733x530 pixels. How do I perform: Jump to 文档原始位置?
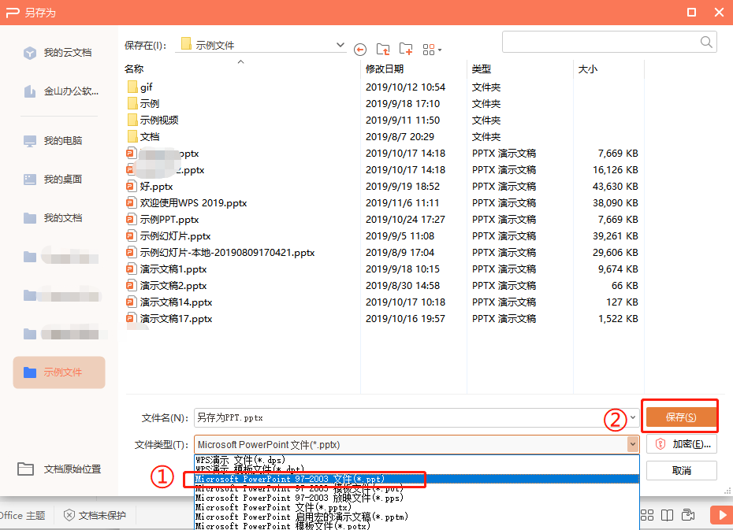pos(59,469)
